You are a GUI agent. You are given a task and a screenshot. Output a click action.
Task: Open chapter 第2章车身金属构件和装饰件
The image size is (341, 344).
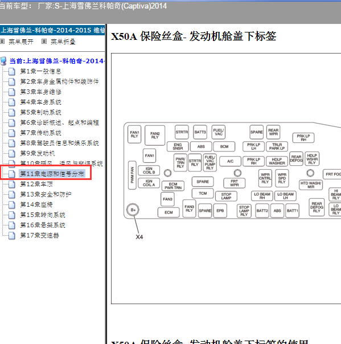[x=59, y=81]
